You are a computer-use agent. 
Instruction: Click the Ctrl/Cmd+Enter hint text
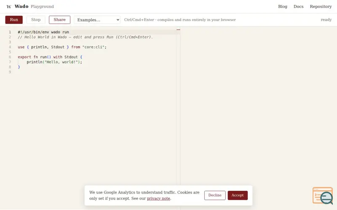180,20
